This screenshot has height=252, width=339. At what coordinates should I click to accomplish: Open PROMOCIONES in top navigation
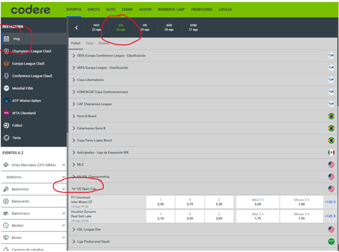[202, 9]
